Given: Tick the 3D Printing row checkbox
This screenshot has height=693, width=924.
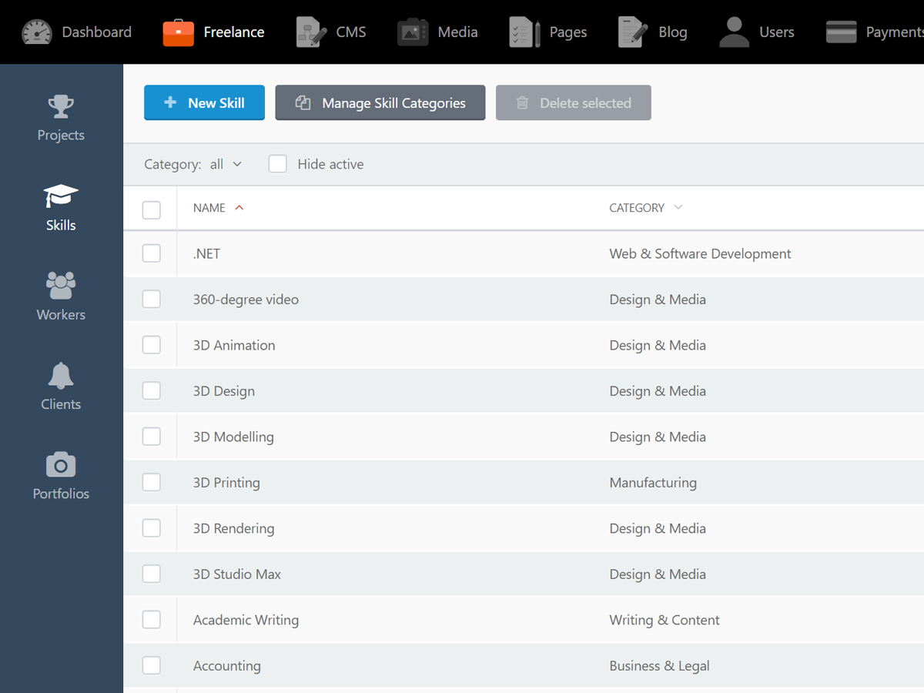Looking at the screenshot, I should tap(152, 482).
